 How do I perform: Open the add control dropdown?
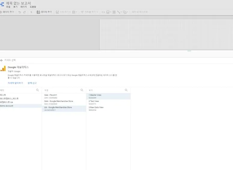89,12
